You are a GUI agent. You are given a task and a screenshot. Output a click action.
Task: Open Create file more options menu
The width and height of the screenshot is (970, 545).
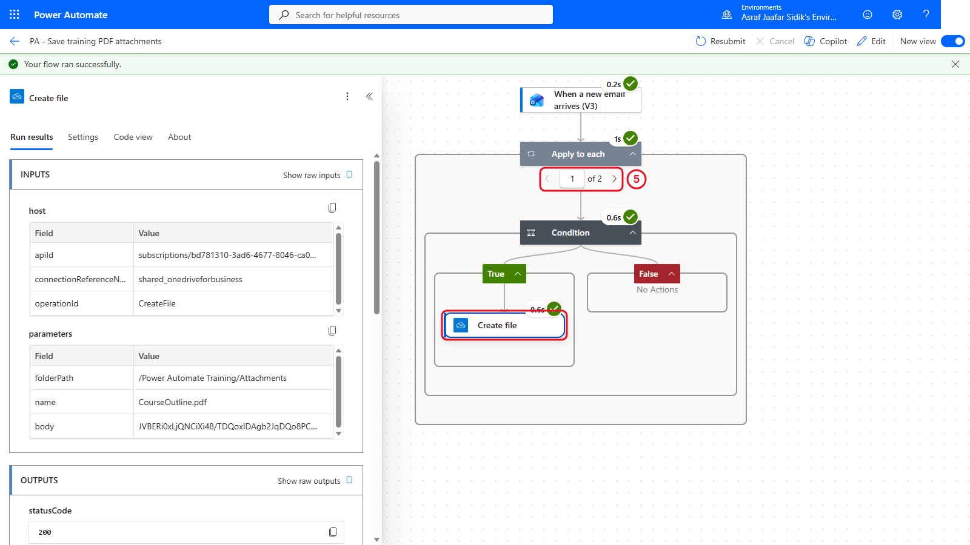click(347, 96)
